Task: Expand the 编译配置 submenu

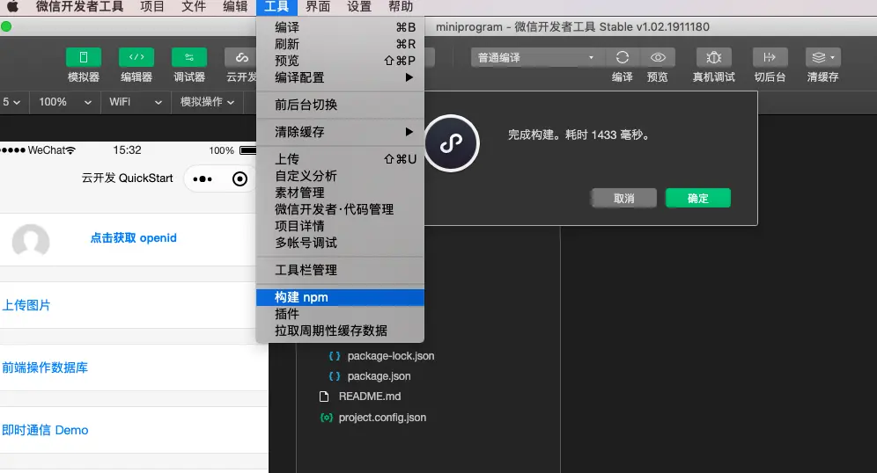Action: coord(340,77)
